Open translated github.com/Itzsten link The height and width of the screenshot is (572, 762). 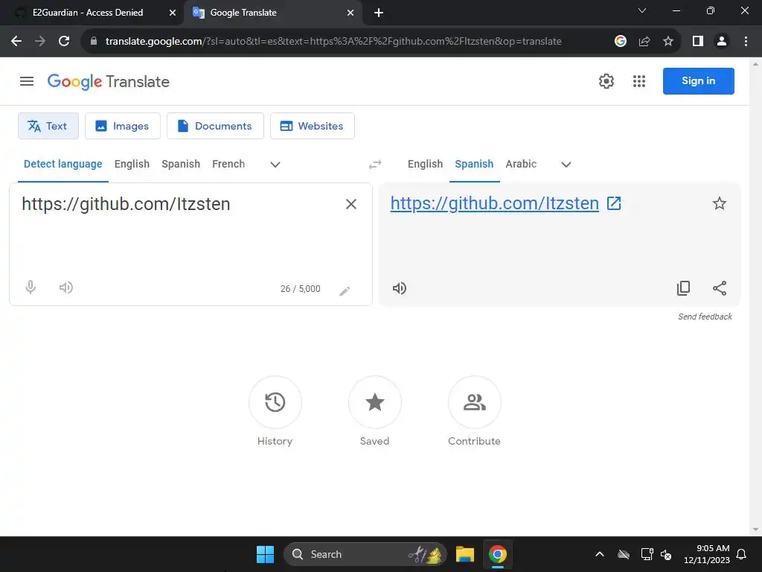(x=494, y=203)
